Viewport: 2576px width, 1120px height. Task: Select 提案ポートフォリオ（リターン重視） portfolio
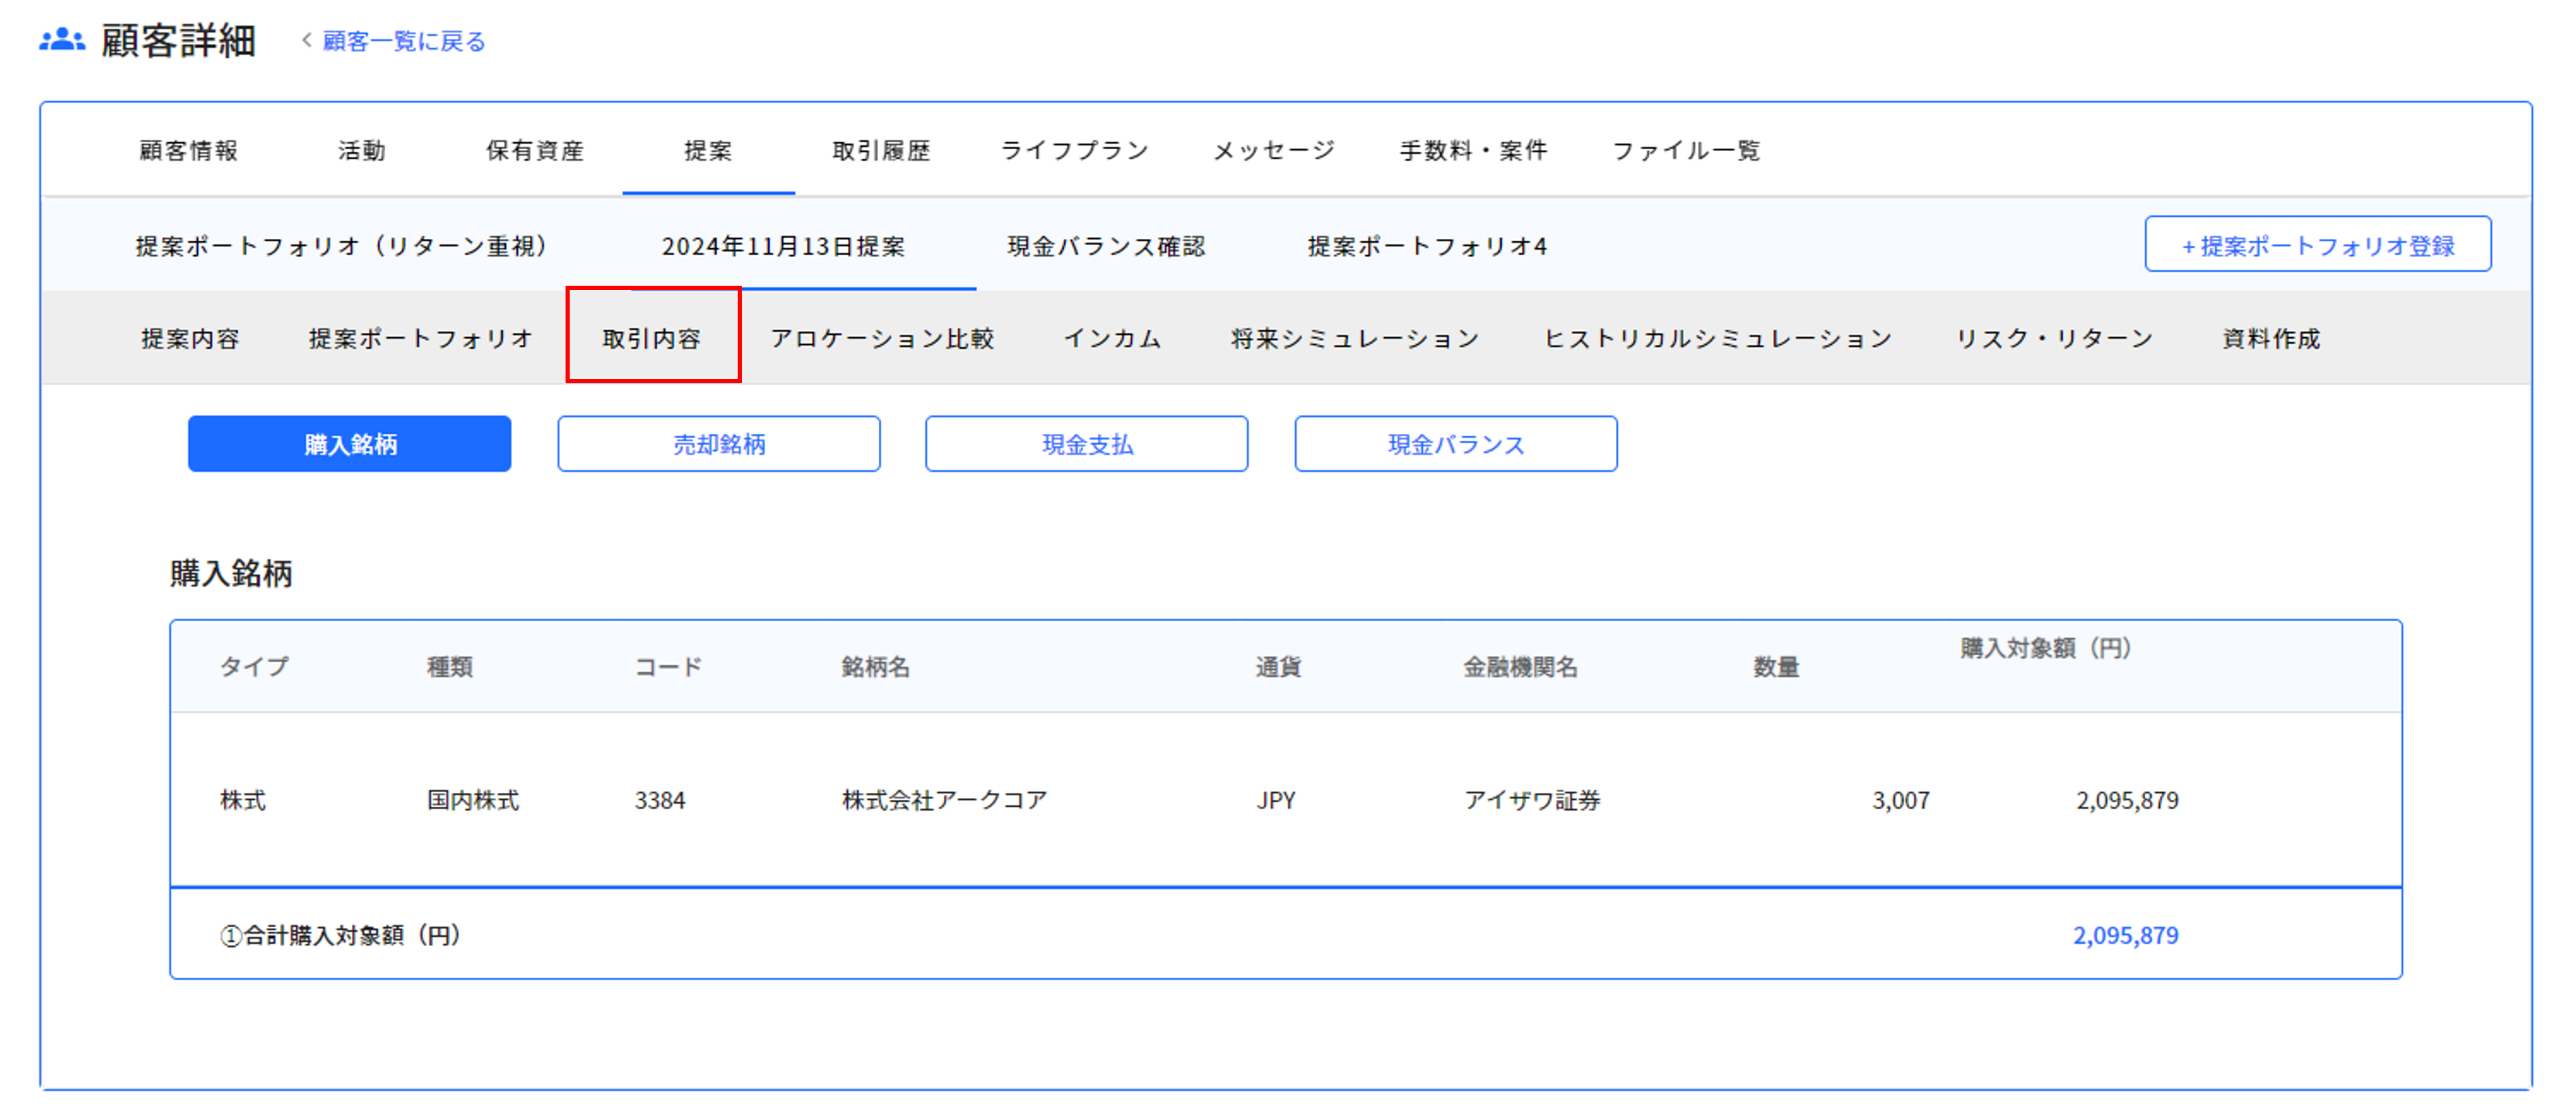(343, 246)
